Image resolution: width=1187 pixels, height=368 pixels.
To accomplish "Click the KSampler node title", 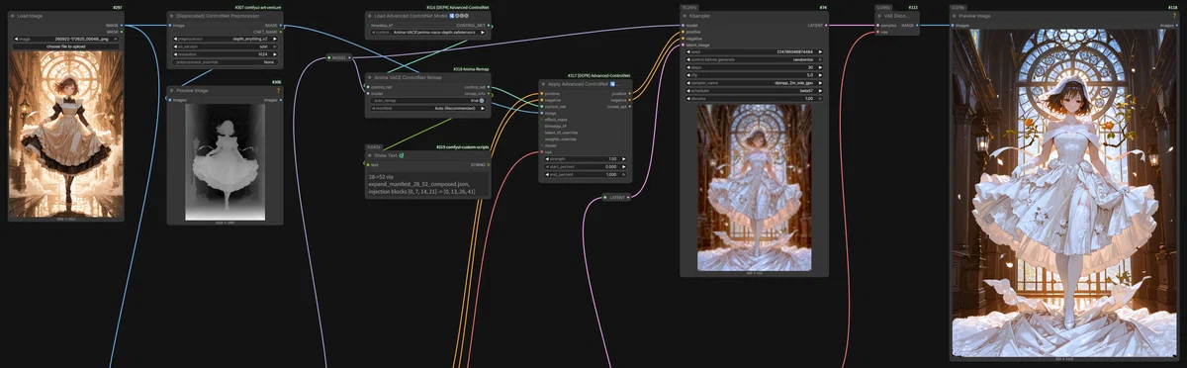I will (700, 16).
